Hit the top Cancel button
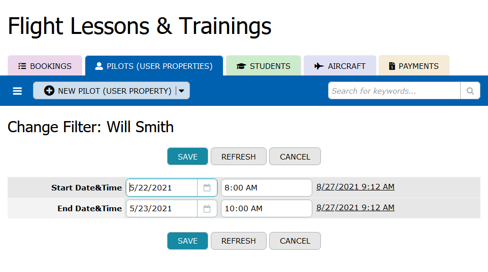The image size is (488, 272). coord(295,157)
